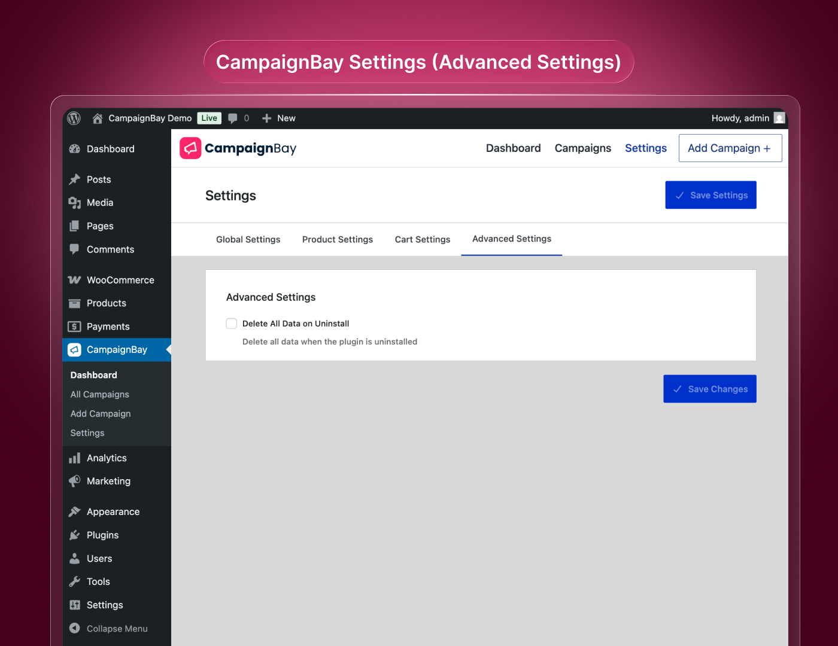
Task: Click the Posts pushpin icon
Action: [x=75, y=179]
